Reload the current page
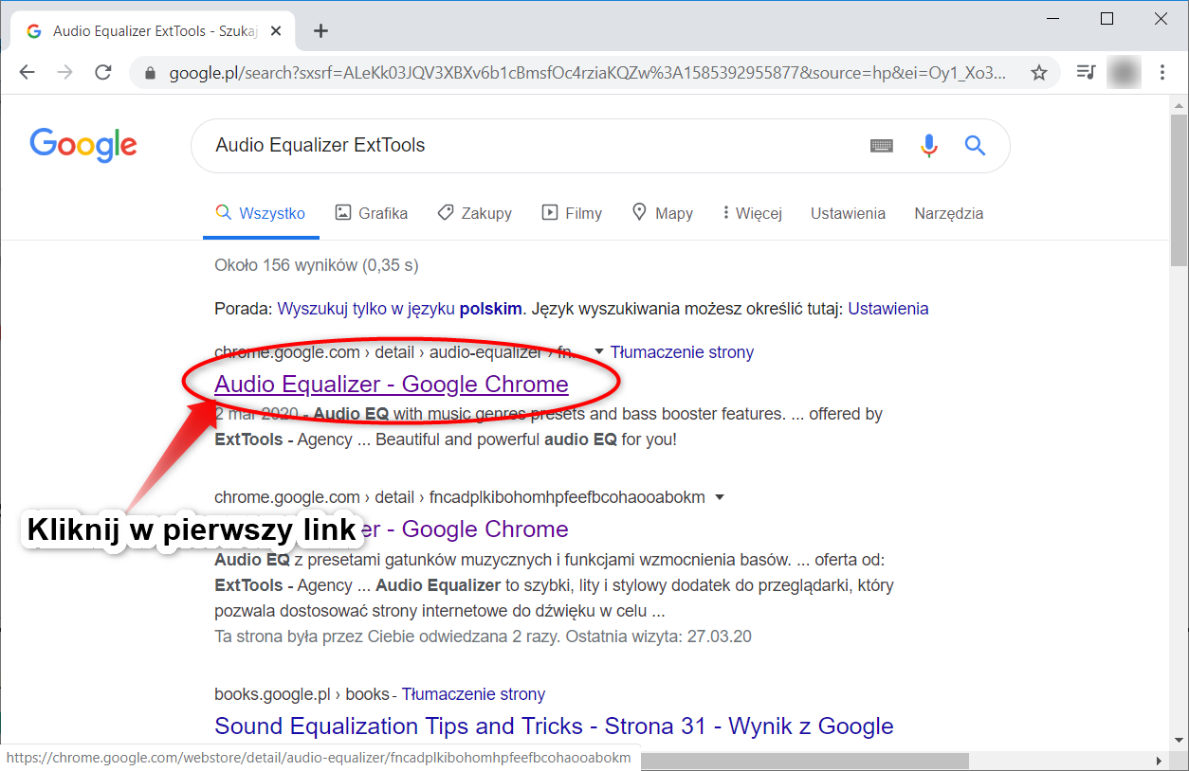The width and height of the screenshot is (1189, 771). pyautogui.click(x=103, y=73)
